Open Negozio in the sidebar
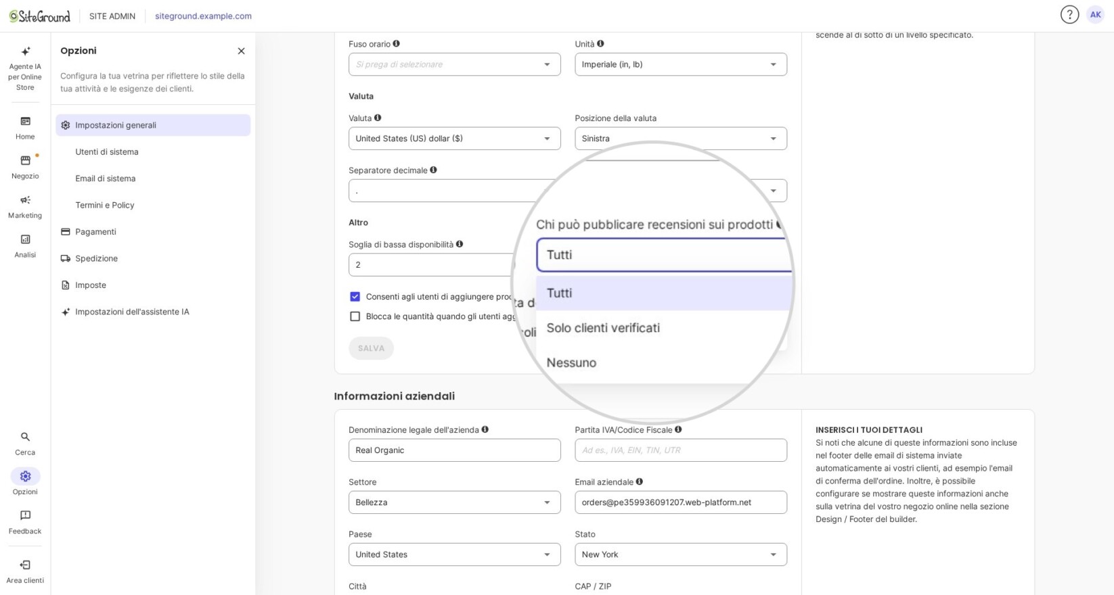 tap(25, 167)
